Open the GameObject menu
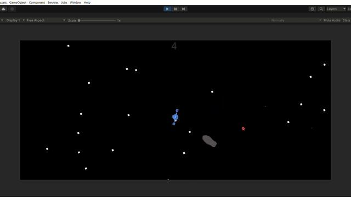The image size is (351, 197). tap(18, 2)
